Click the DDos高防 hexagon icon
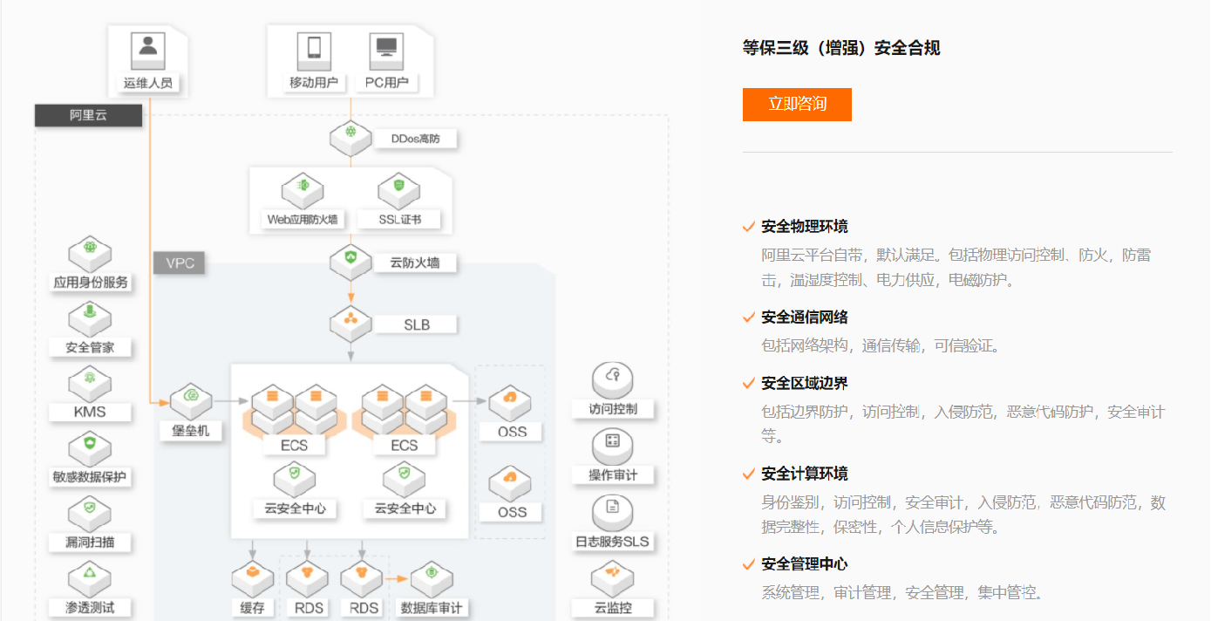Screen dimensions: 1211x621 (x=351, y=138)
